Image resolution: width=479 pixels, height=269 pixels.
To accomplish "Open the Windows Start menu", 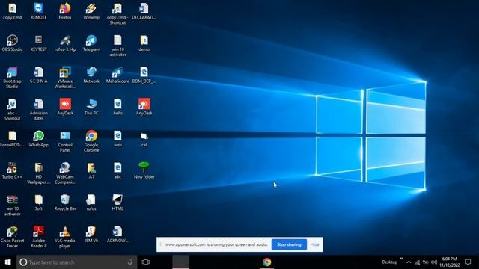I will coord(8,262).
